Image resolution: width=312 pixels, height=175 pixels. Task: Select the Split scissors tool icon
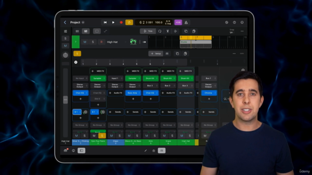tap(168, 31)
